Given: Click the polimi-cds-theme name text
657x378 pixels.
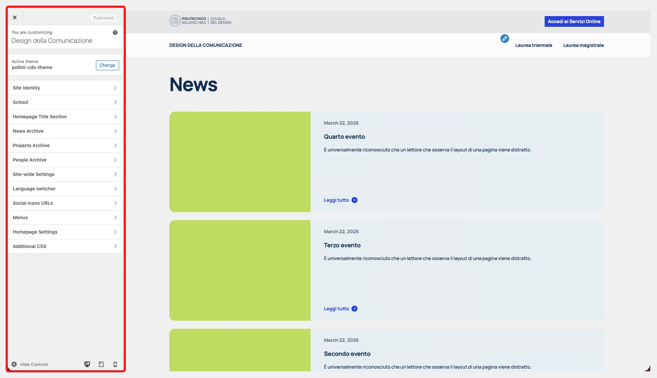Looking at the screenshot, I should click(x=32, y=67).
